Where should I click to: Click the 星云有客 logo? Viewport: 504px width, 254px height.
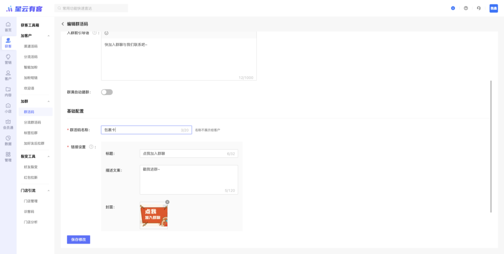[x=24, y=9]
